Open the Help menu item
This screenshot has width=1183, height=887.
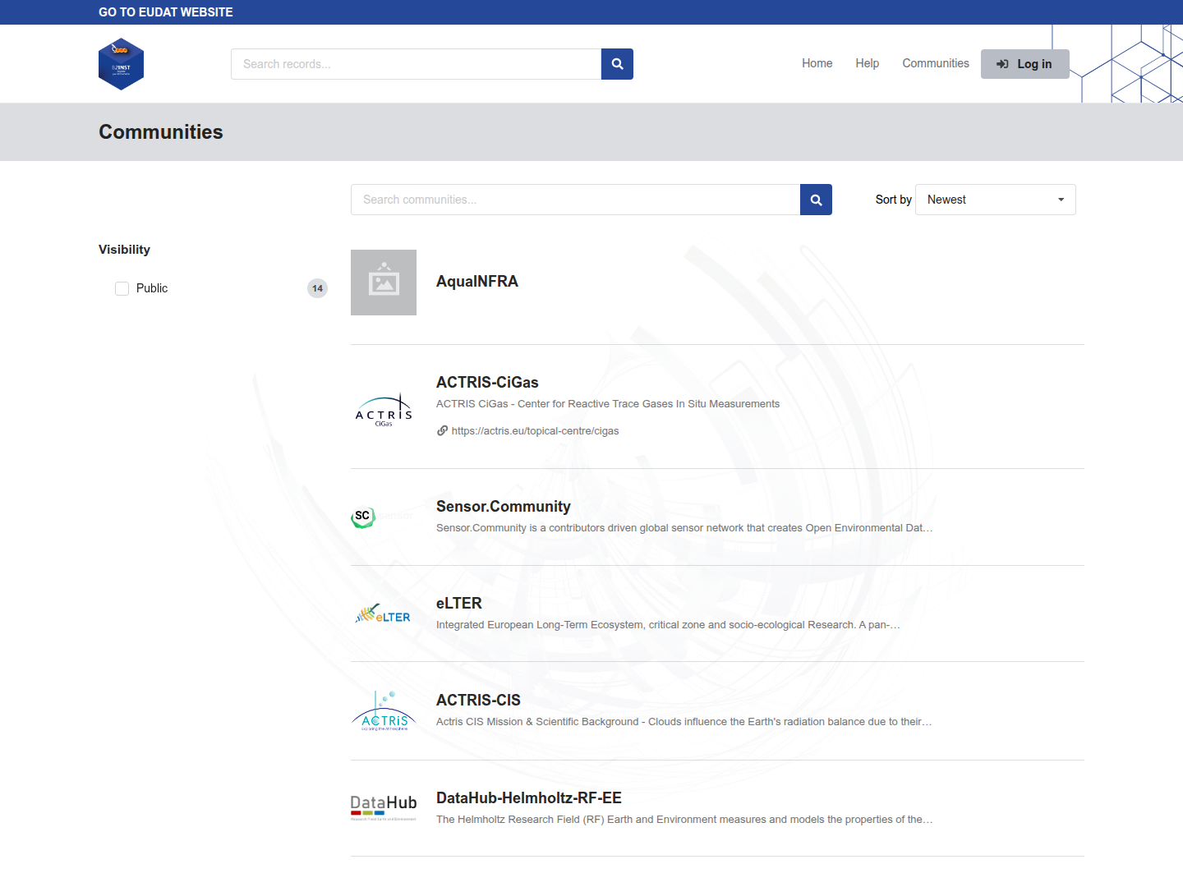[x=867, y=63]
